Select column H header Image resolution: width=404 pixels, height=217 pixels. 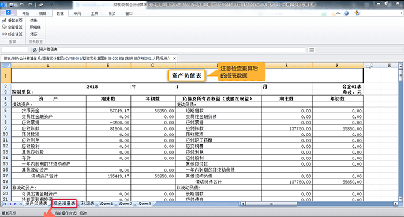click(390, 66)
